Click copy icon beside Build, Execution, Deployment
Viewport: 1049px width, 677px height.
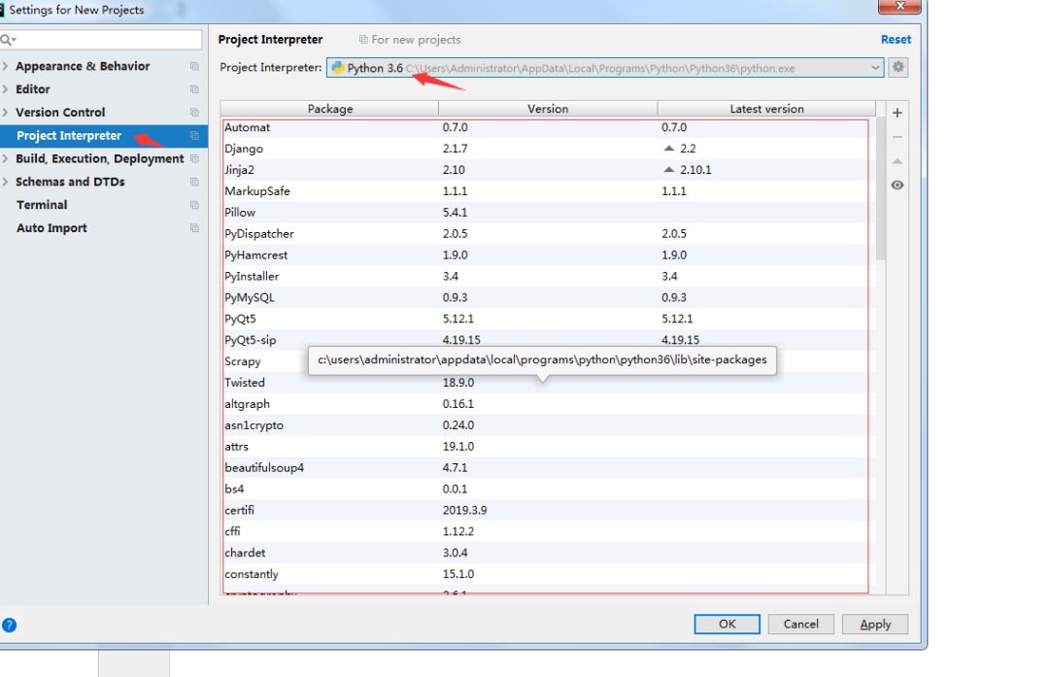[194, 158]
